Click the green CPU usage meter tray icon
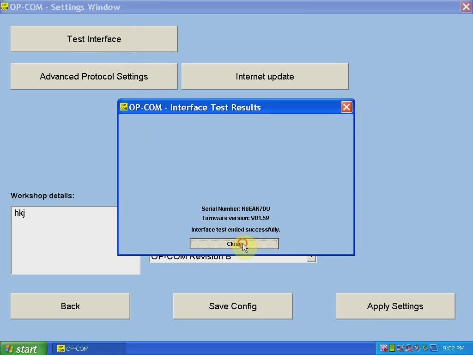Viewport: 473px width, 355px height. click(392, 349)
